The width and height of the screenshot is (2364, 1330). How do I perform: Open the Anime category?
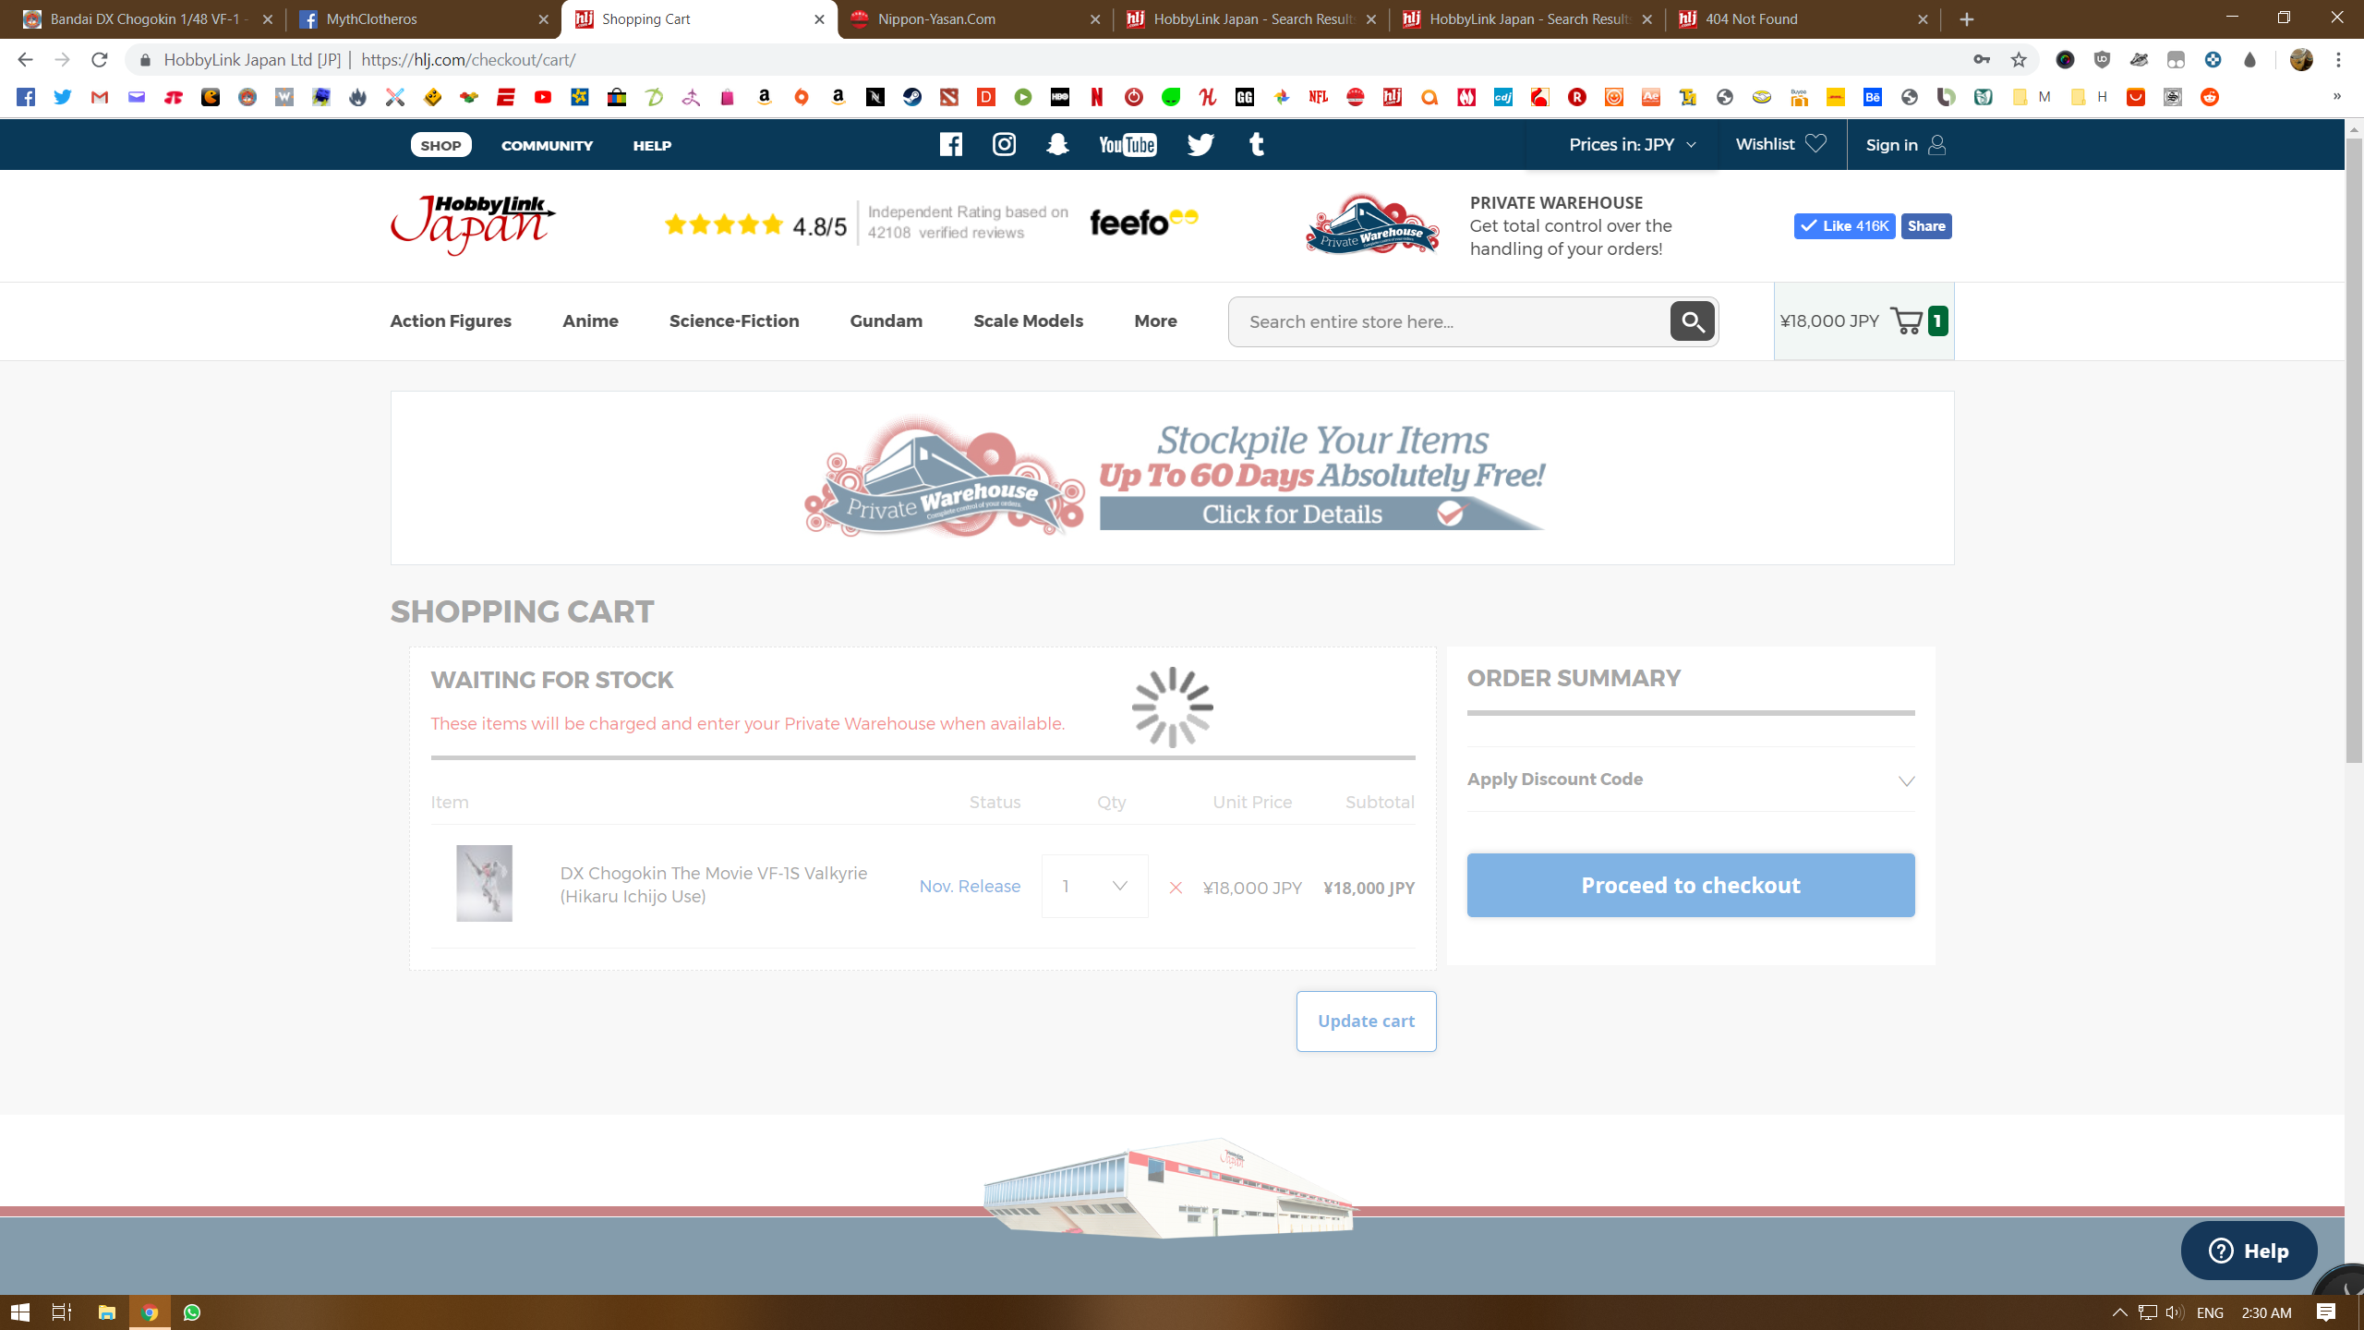(590, 321)
